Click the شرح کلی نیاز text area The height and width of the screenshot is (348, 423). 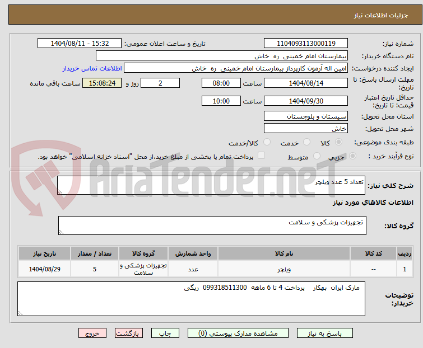click(211, 185)
